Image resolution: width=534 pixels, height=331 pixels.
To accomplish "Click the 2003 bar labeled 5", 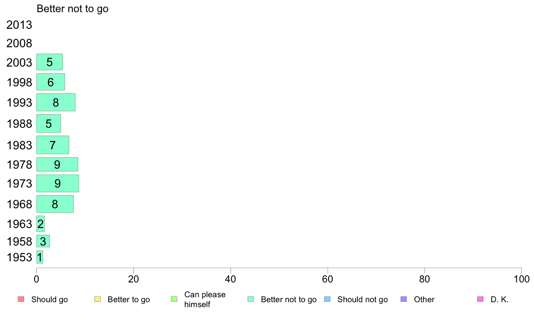I will tap(50, 62).
